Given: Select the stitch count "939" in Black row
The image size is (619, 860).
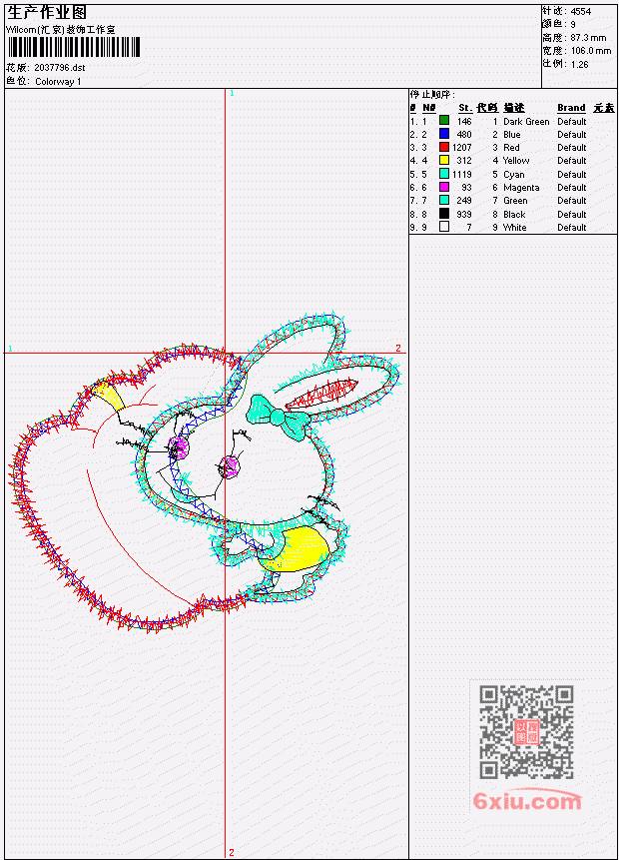Looking at the screenshot, I should coord(464,215).
